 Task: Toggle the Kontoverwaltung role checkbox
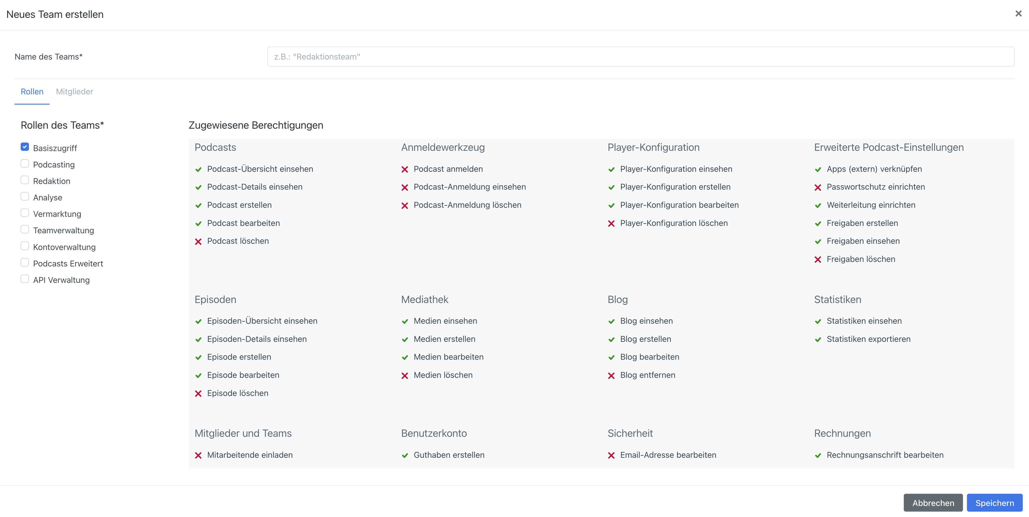click(25, 246)
